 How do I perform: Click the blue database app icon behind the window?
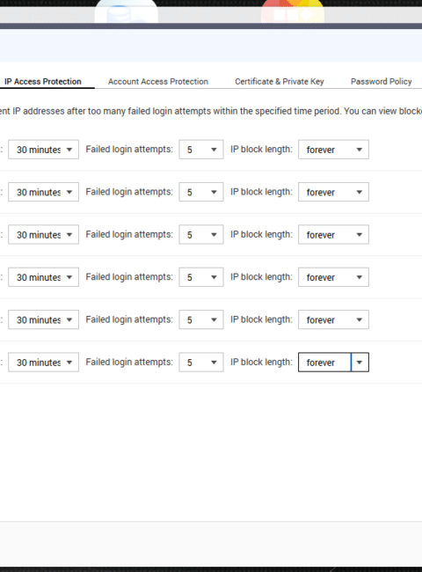pyautogui.click(x=126, y=11)
